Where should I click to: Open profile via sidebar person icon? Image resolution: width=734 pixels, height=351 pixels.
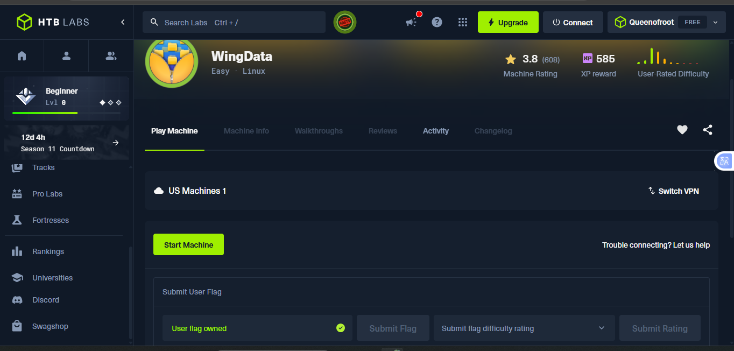click(67, 55)
